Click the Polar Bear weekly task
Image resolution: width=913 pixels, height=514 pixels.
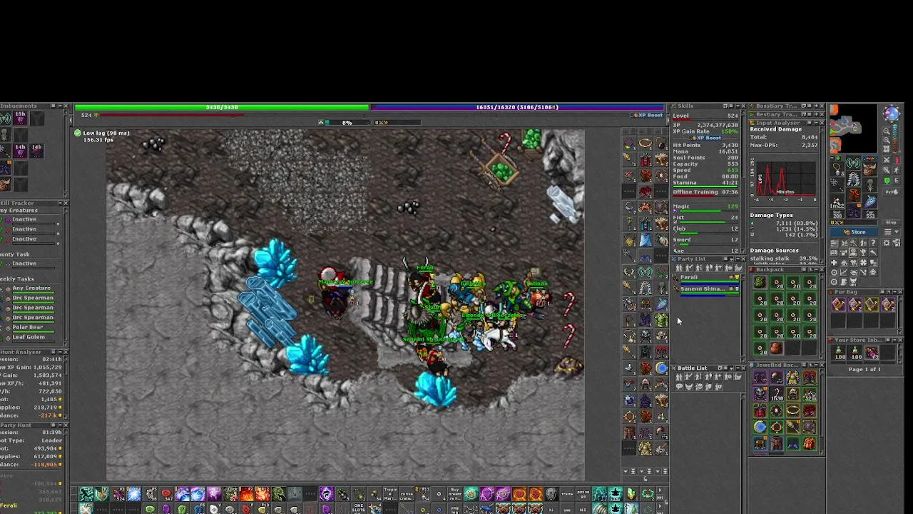pyautogui.click(x=31, y=327)
